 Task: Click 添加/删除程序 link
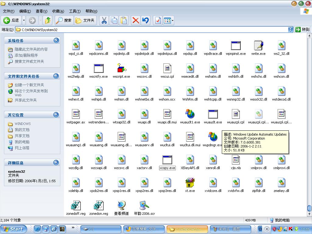(26, 55)
